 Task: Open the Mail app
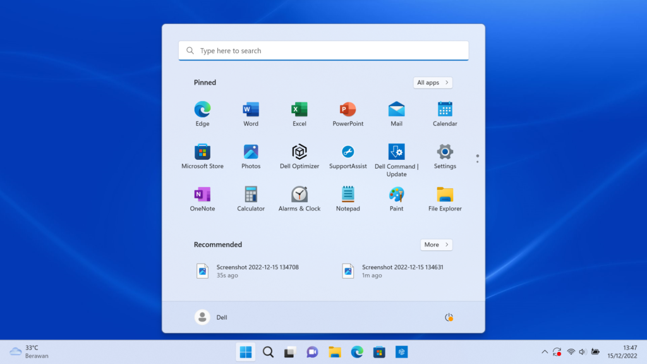click(397, 114)
